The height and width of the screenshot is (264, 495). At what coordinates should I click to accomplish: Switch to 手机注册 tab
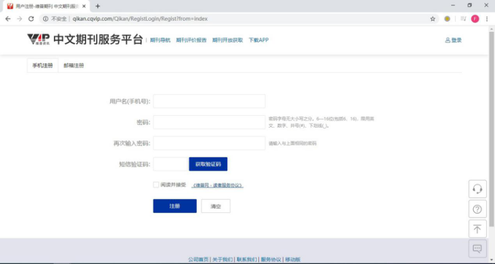click(x=42, y=66)
